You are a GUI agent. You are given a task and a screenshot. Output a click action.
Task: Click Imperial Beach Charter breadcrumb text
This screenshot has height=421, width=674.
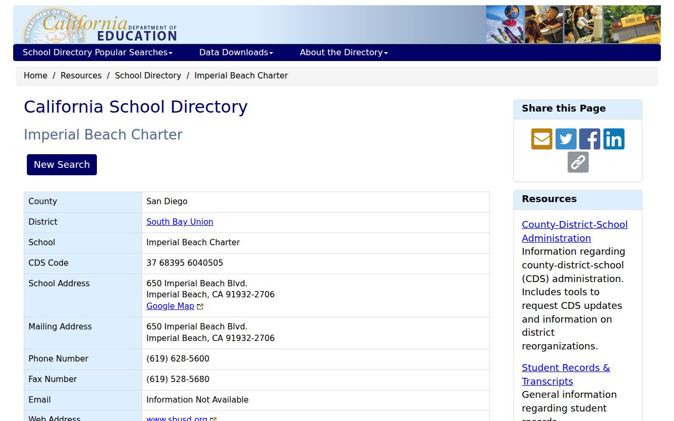pos(241,75)
